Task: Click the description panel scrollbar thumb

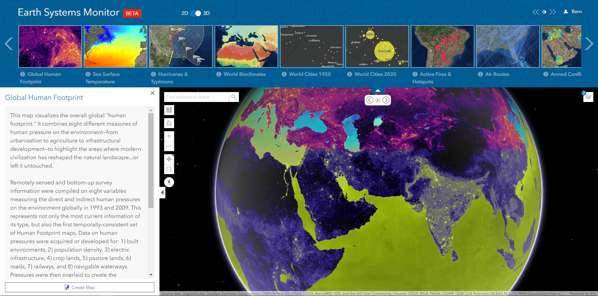Action: [x=151, y=160]
